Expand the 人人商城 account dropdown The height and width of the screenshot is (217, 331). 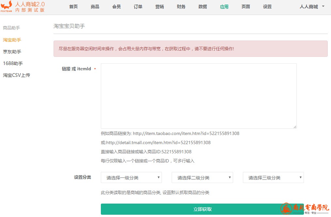click(312, 7)
